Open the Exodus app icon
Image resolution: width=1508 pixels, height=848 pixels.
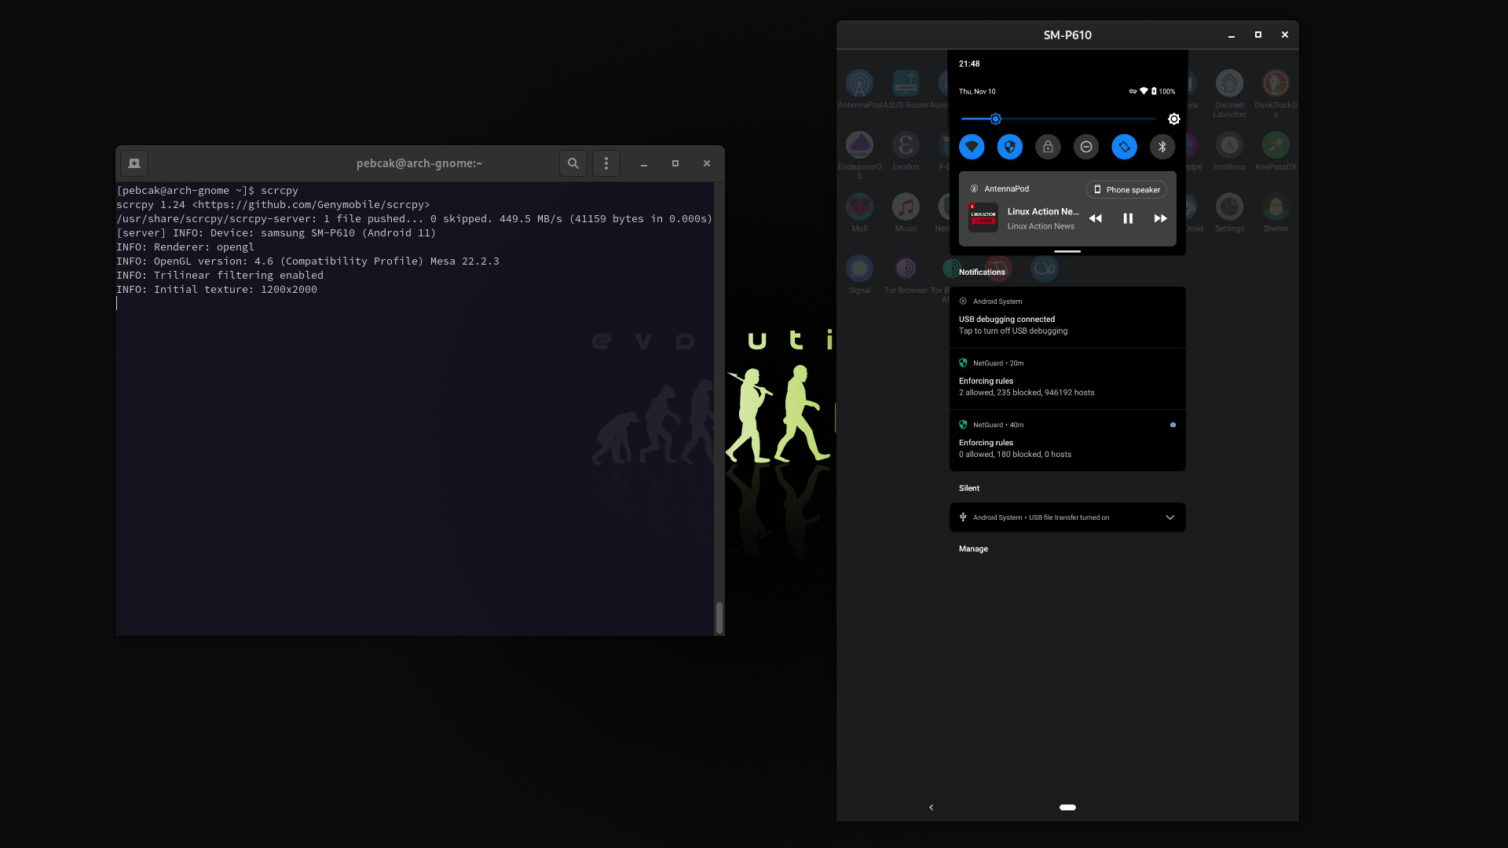point(906,145)
